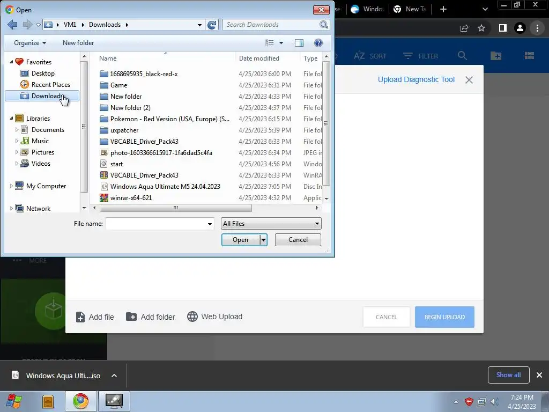Select the Game folder icon
Screen dimensions: 549x412
[x=103, y=85]
